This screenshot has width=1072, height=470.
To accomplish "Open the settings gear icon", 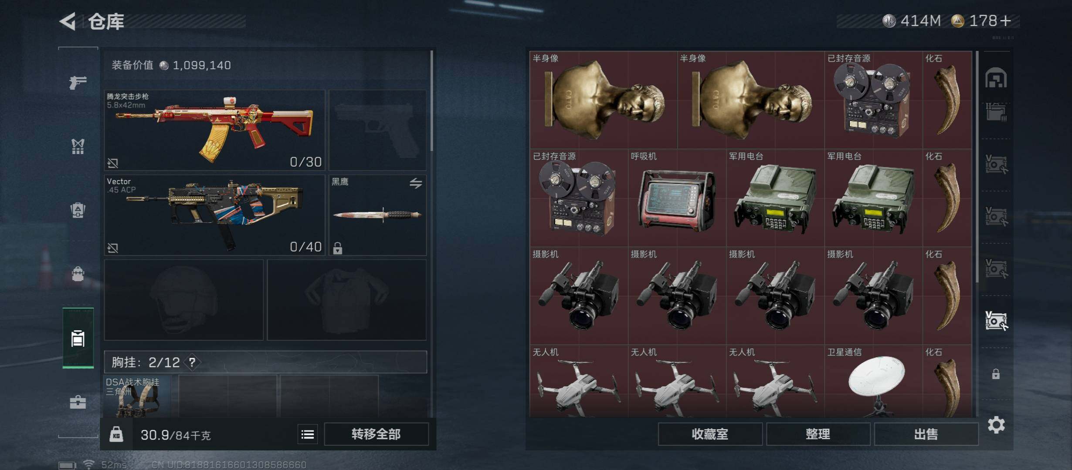I will [x=996, y=424].
